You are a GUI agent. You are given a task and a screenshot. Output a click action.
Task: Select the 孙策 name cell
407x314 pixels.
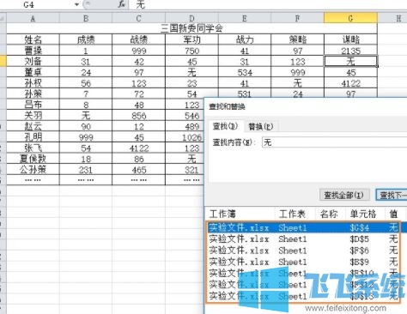click(33, 94)
